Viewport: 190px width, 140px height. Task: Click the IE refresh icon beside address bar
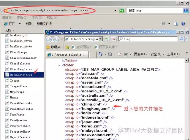(107, 39)
